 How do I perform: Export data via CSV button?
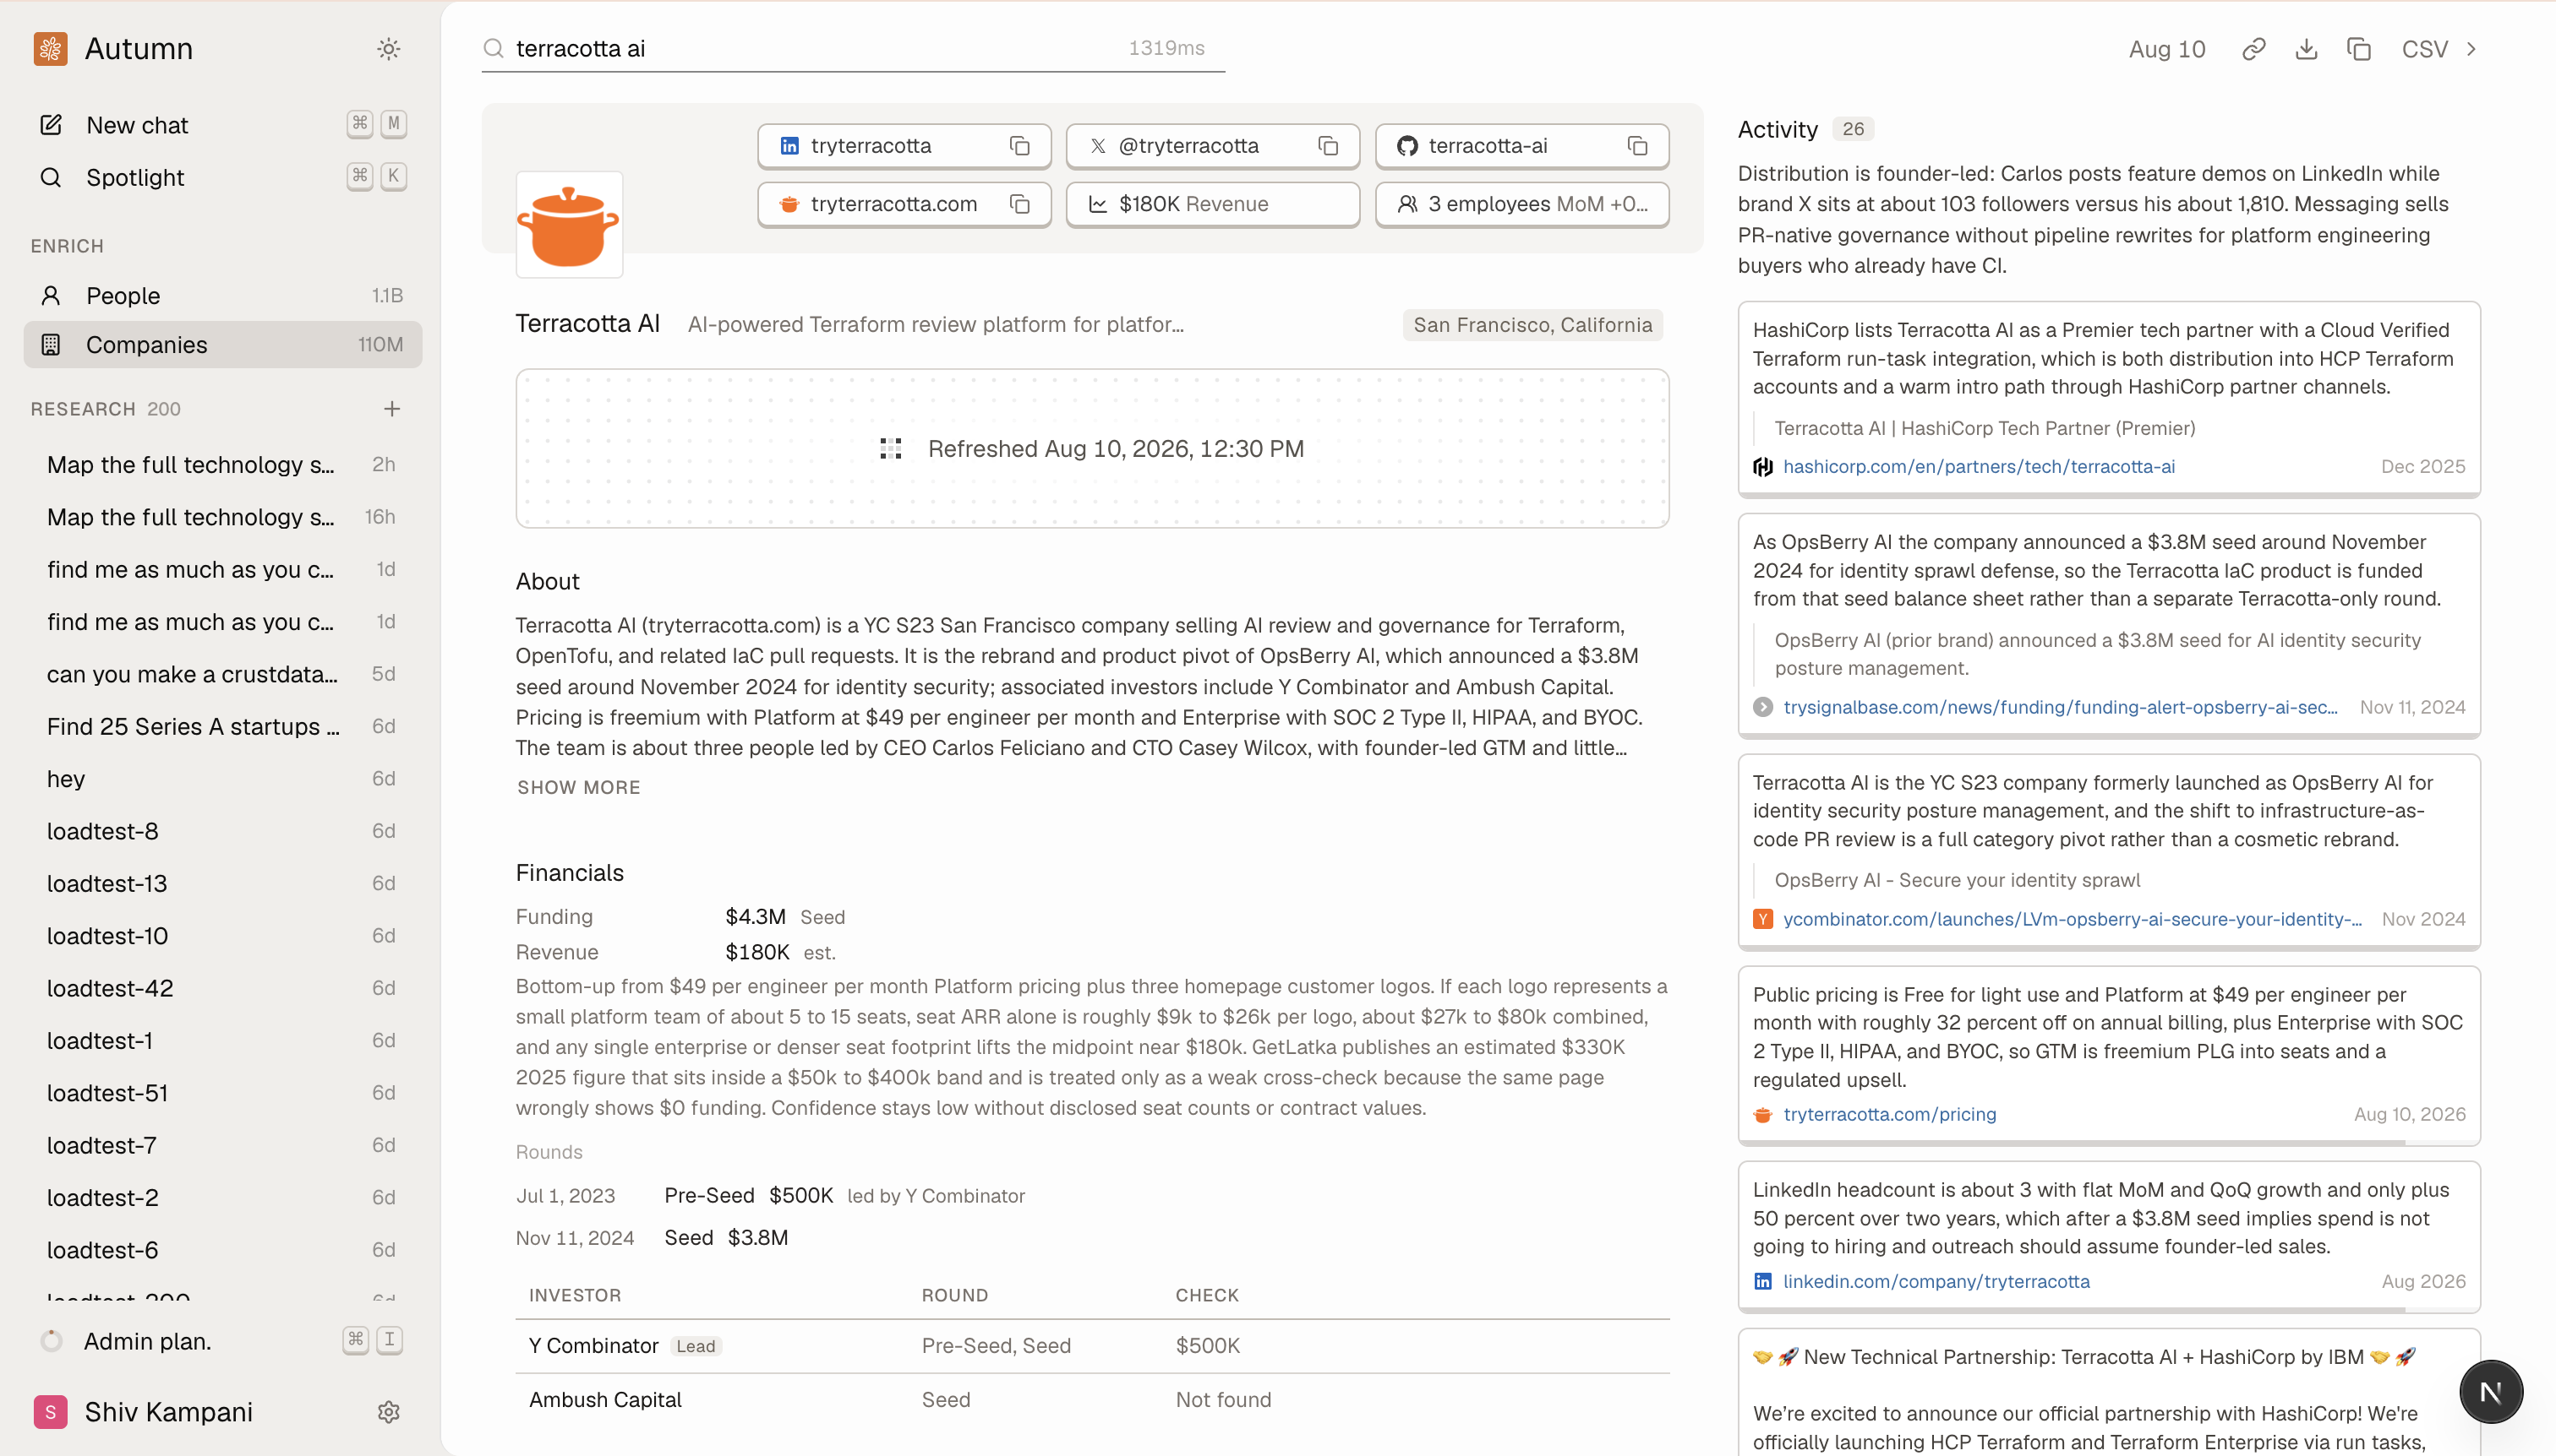tap(2425, 49)
